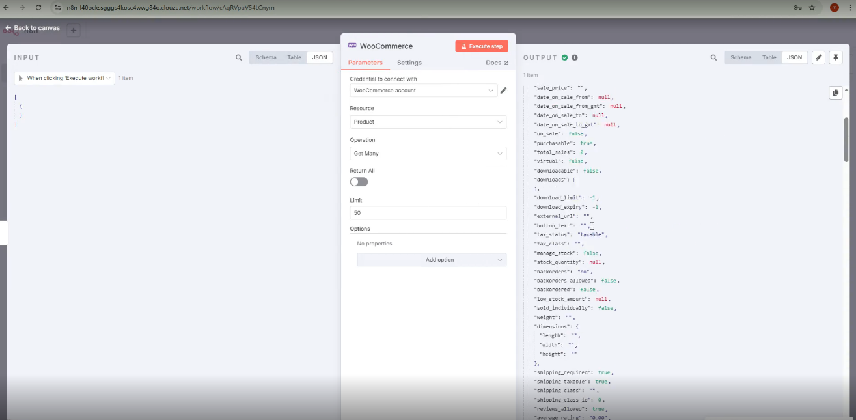Click the output panel search icon

point(714,57)
